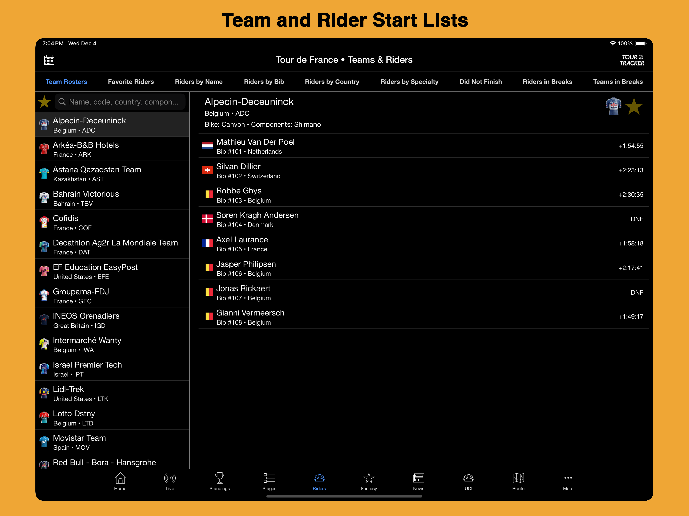This screenshot has height=516, width=689.
Task: Select the Cofidis team row
Action: click(112, 222)
